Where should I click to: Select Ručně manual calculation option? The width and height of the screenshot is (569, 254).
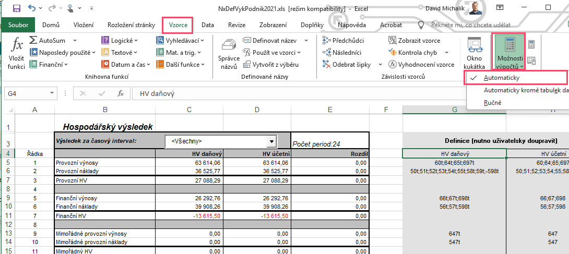pyautogui.click(x=492, y=103)
